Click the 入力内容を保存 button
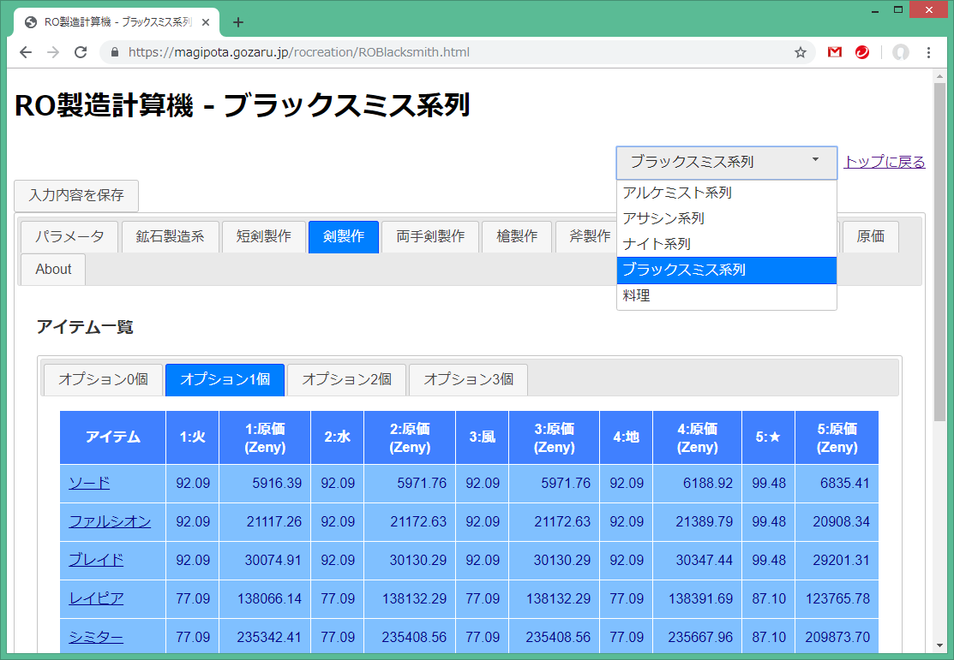 (76, 195)
